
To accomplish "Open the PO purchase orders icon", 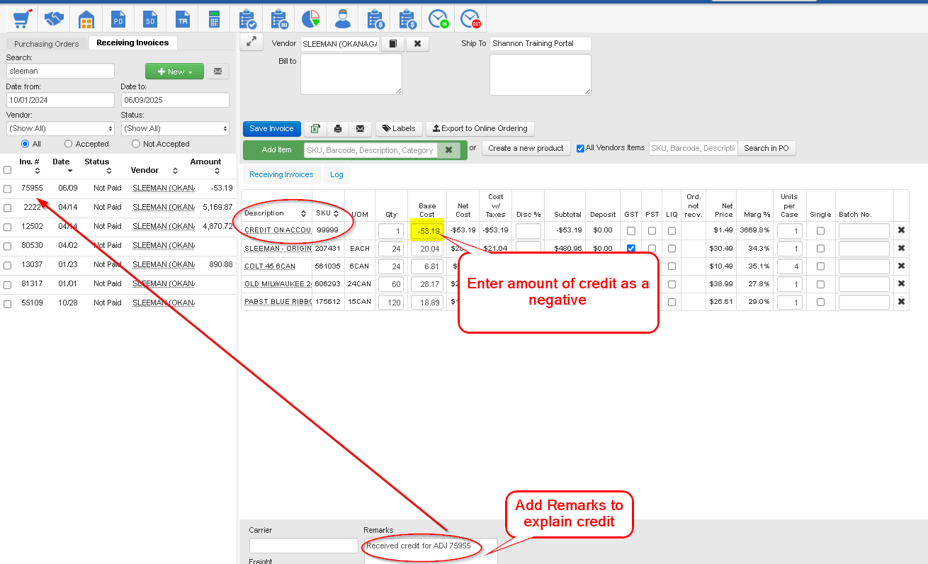I will 118,19.
